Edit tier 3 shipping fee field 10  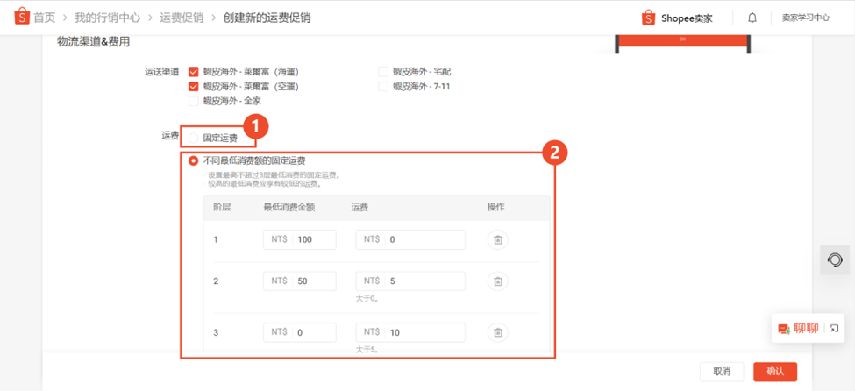coord(410,332)
